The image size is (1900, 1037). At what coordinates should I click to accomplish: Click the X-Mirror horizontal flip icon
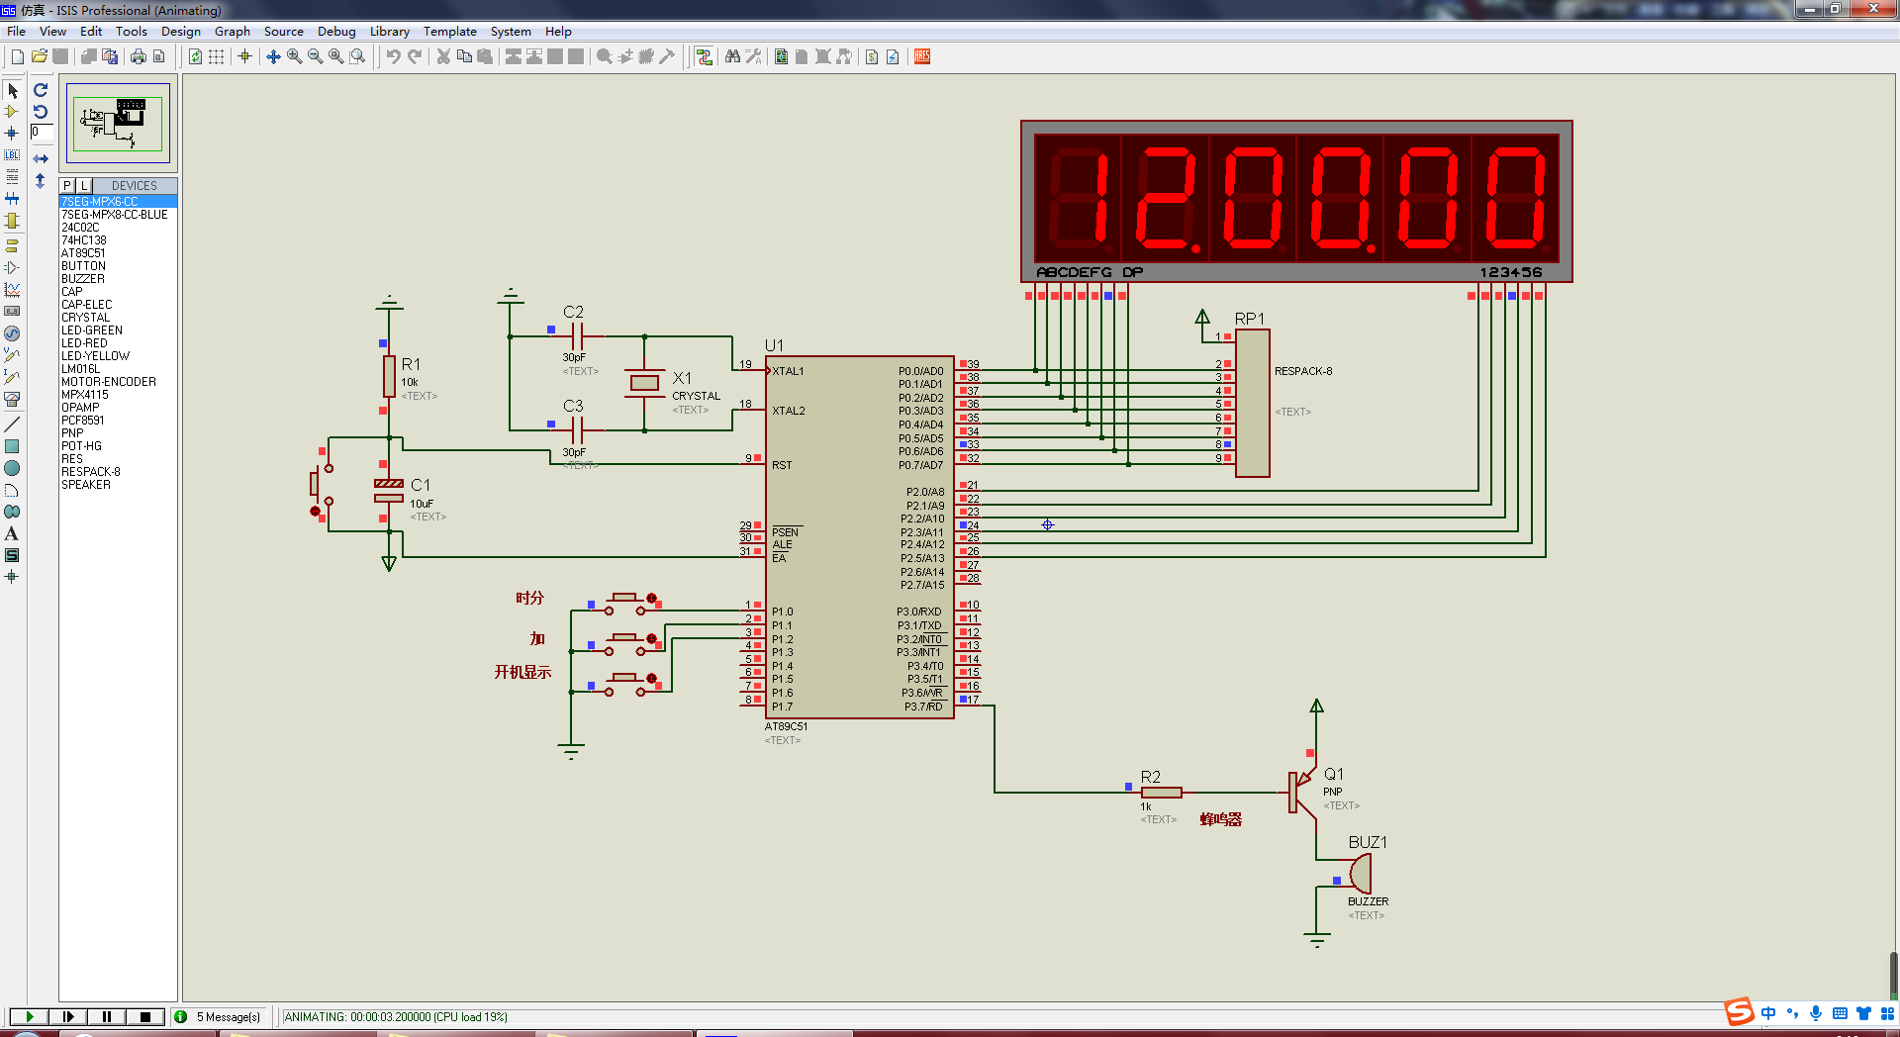(41, 158)
